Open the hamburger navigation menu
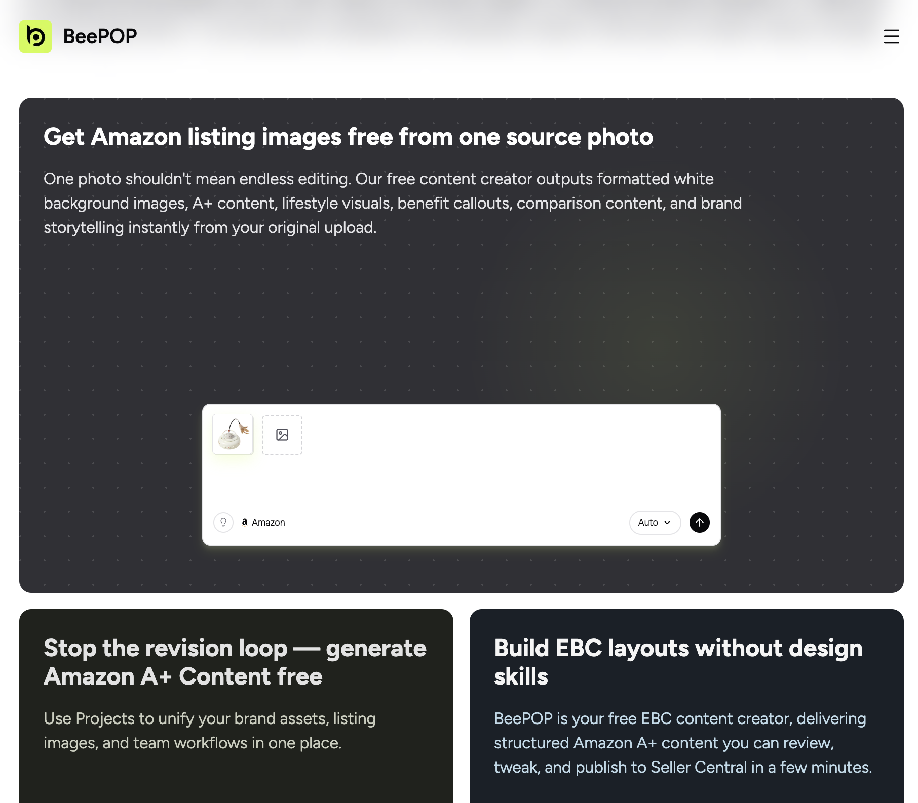Screen dimensions: 918x803 pyautogui.click(x=891, y=36)
